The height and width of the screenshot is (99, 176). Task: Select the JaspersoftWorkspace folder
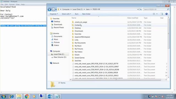82,37
